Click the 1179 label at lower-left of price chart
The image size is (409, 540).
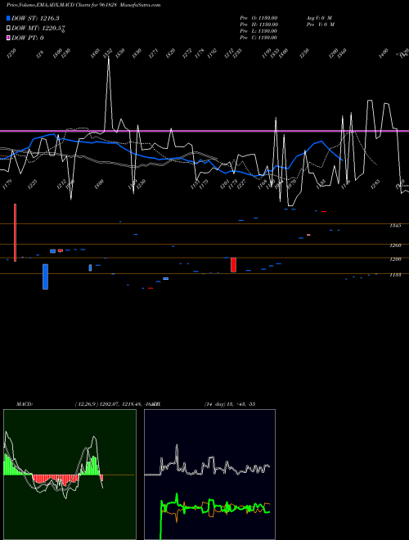pyautogui.click(x=7, y=184)
